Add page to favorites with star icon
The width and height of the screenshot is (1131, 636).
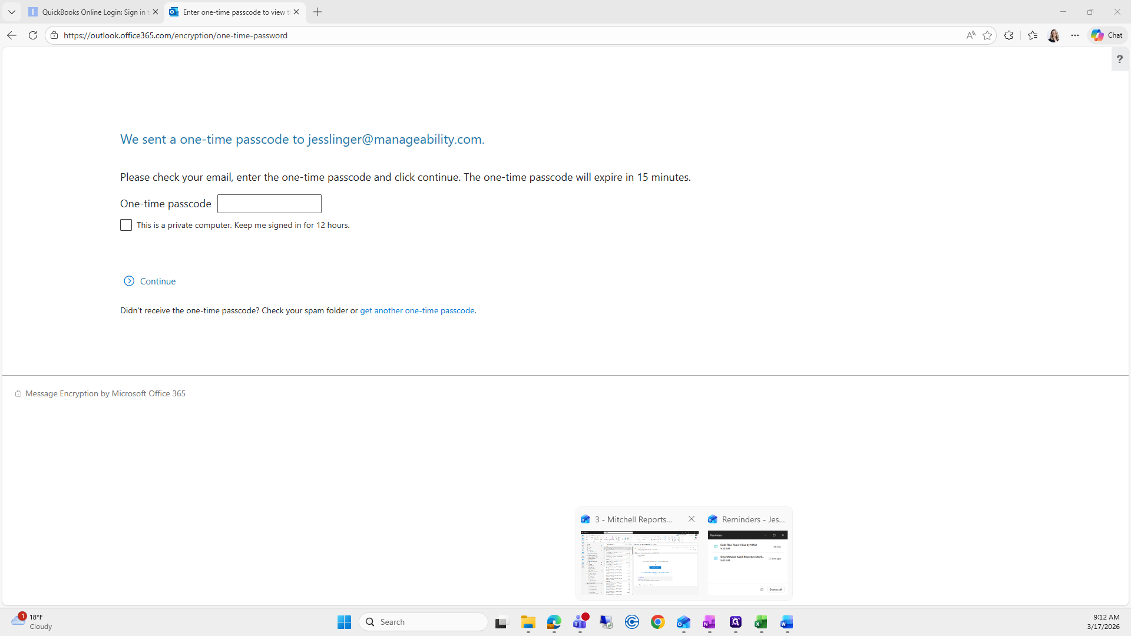987,35
